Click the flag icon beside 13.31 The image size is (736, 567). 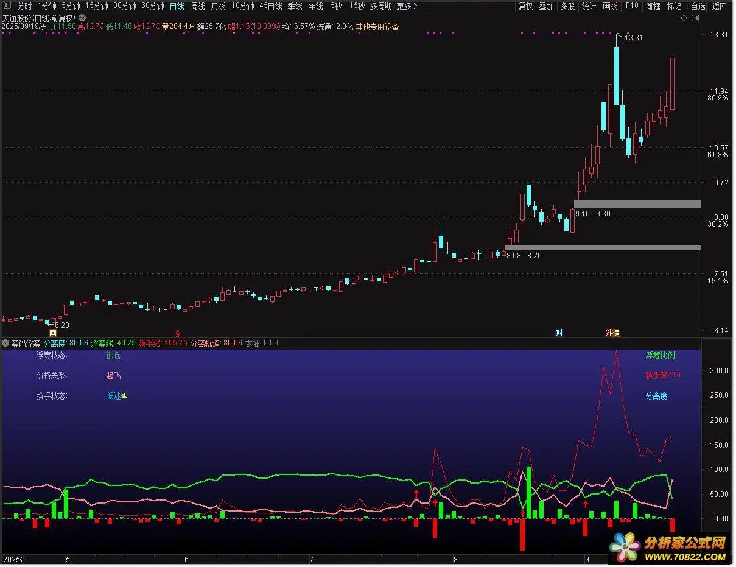click(x=619, y=35)
